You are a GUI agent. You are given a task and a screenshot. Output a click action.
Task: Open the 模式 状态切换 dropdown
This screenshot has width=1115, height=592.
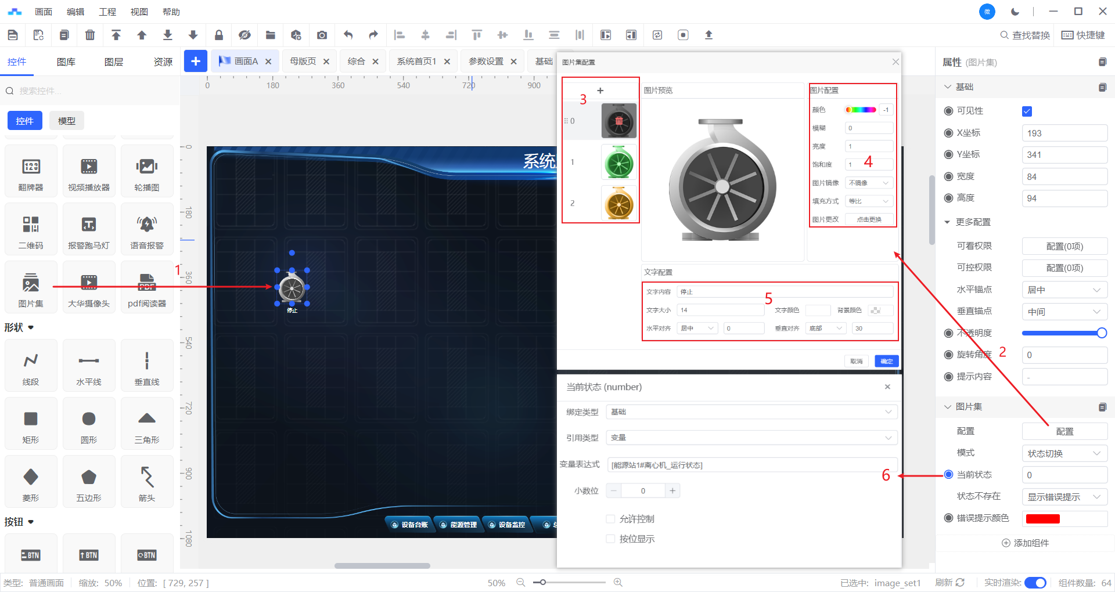[1064, 453]
